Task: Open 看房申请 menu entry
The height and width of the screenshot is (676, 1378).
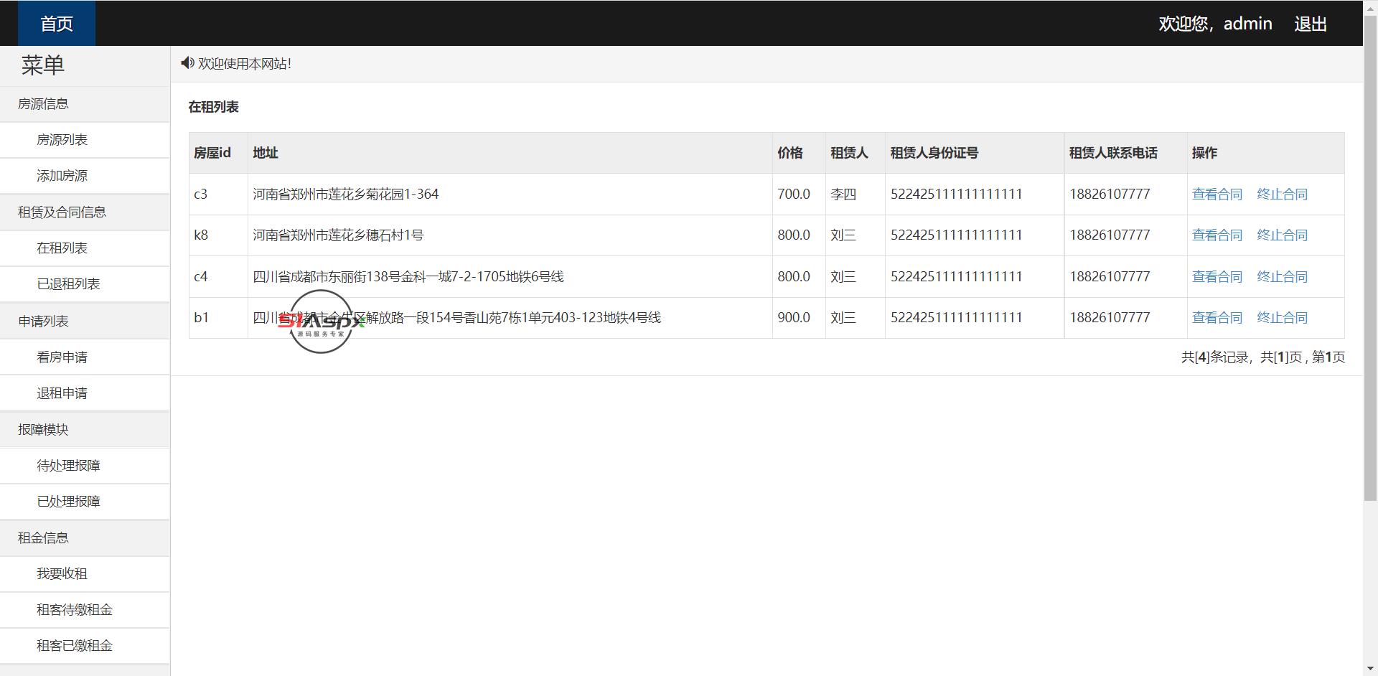Action: [62, 357]
